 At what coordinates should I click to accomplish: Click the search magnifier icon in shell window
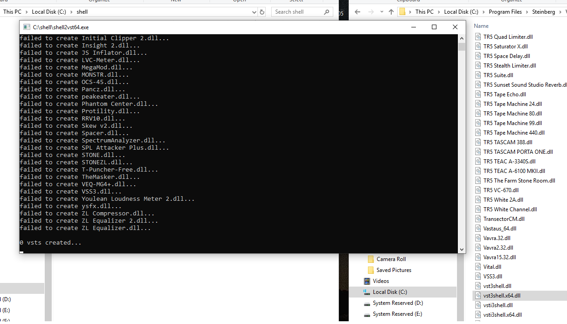(x=326, y=12)
